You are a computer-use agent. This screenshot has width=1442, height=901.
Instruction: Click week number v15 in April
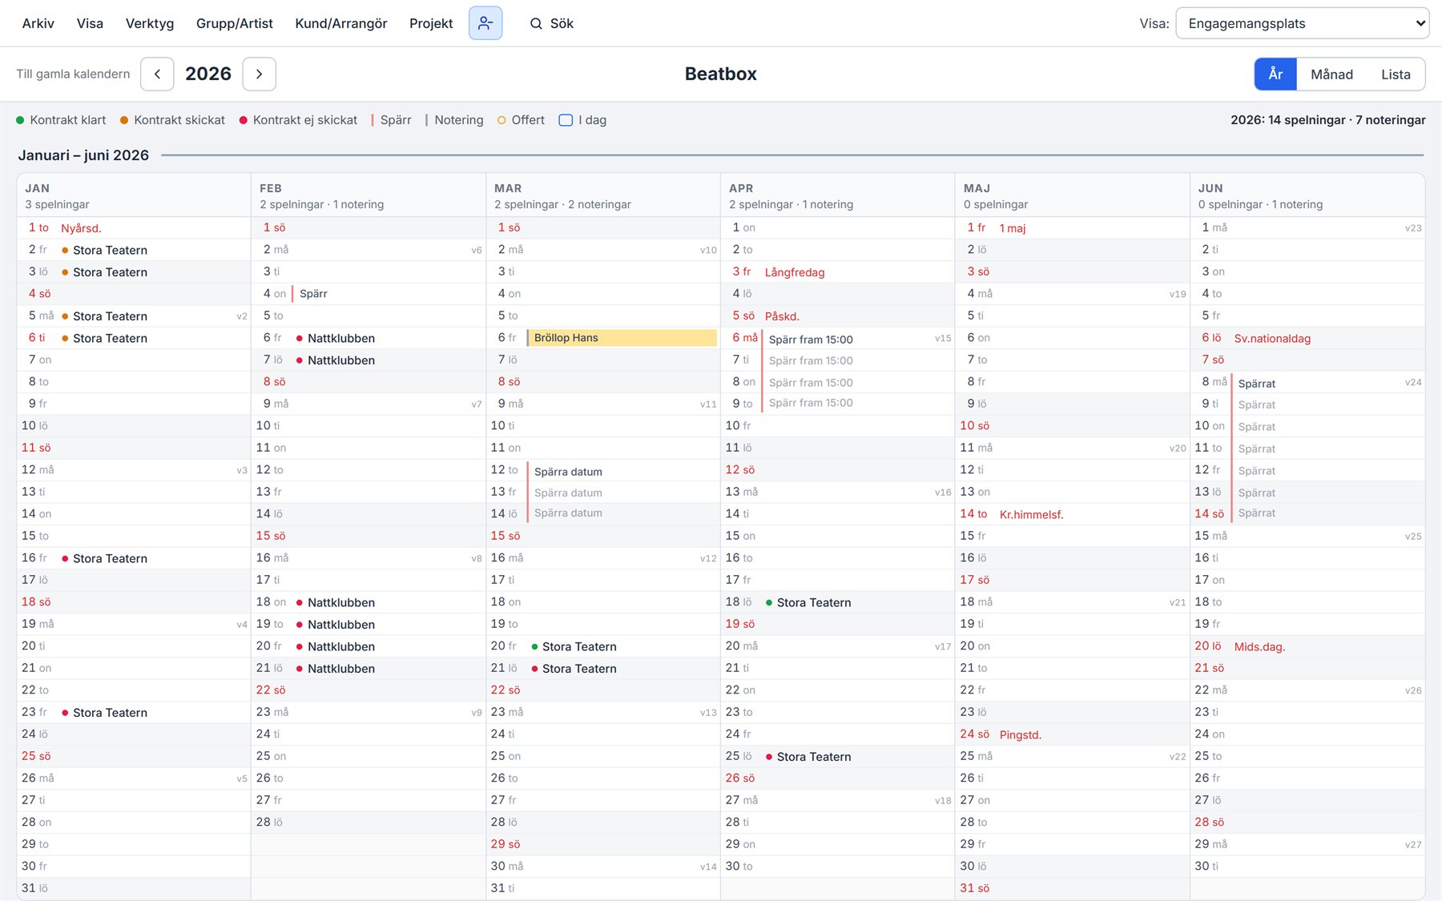click(943, 338)
